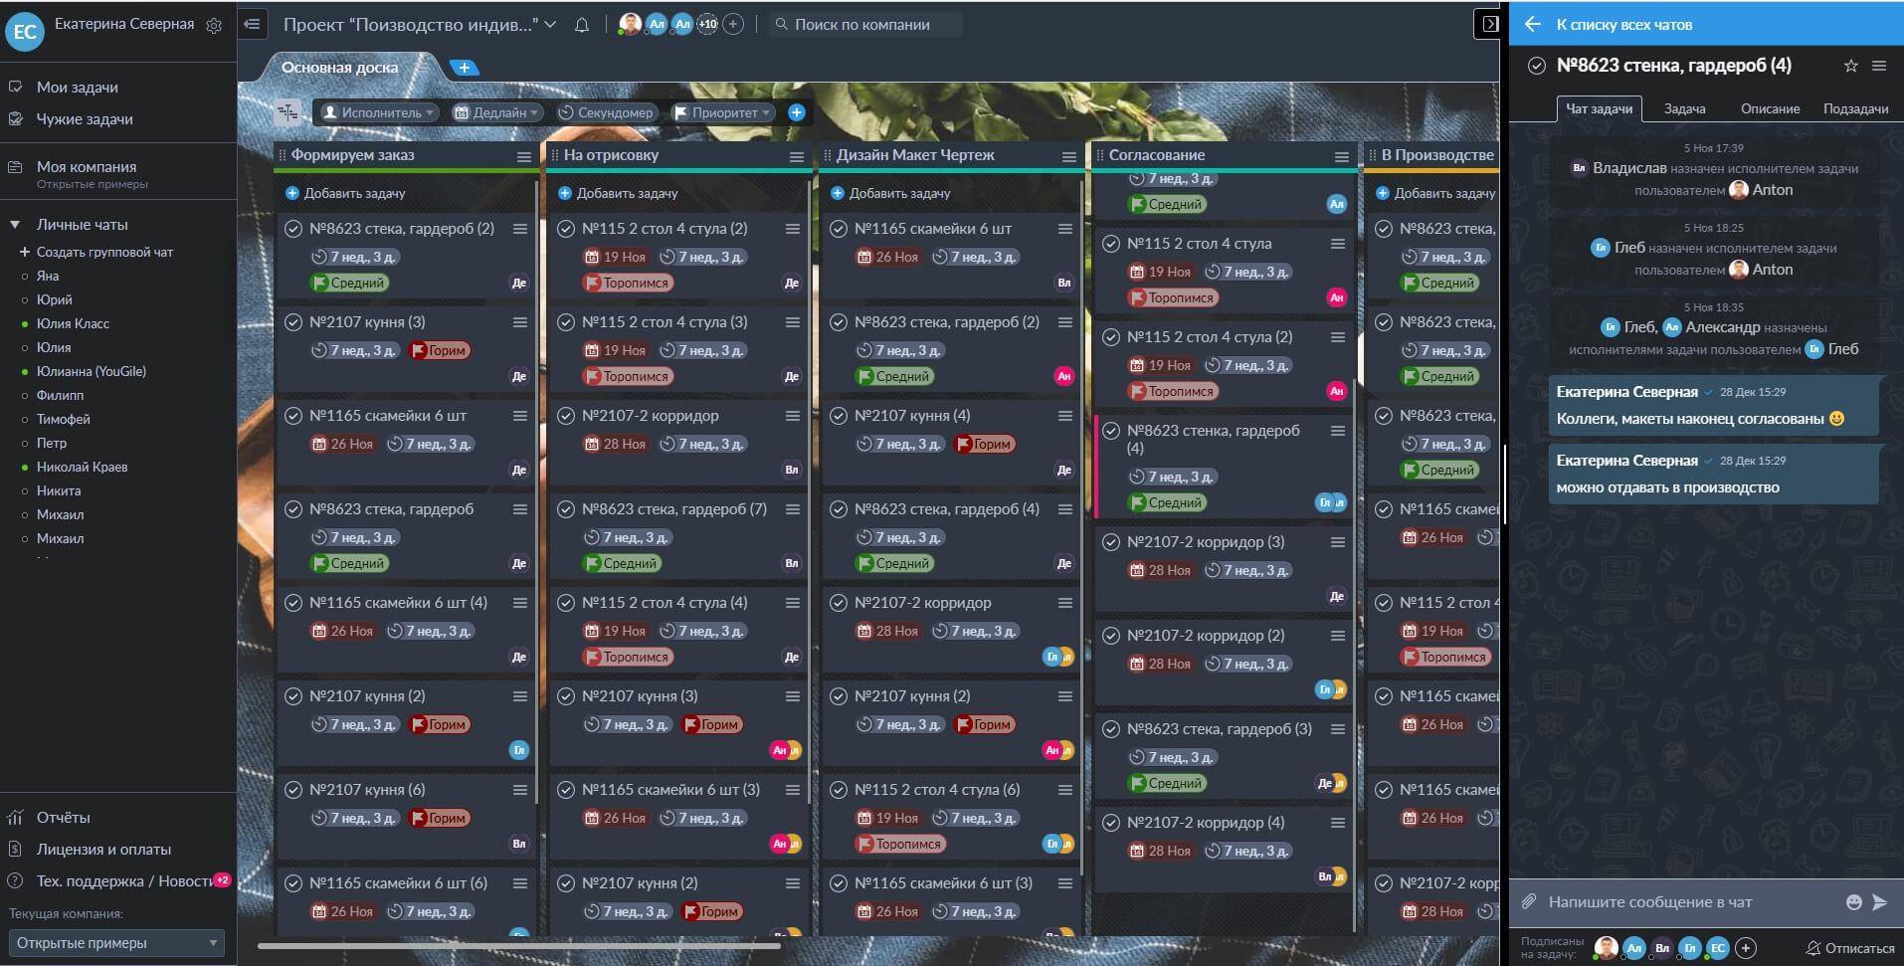Image resolution: width=1904 pixels, height=966 pixels.
Task: Expand the Приоритет filter dropdown
Action: pyautogui.click(x=723, y=112)
